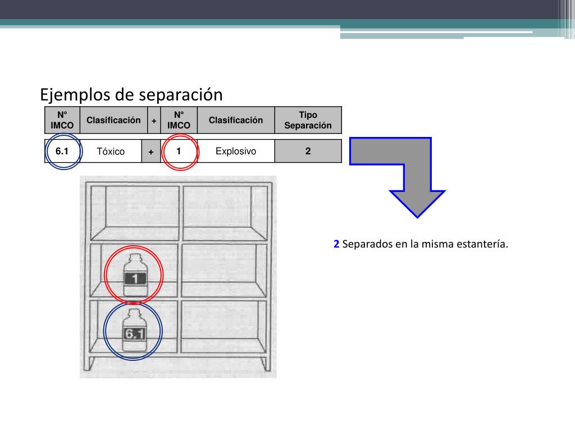Click the separation type '2' table cell
Screen dimensions: 575x431
pyautogui.click(x=308, y=151)
